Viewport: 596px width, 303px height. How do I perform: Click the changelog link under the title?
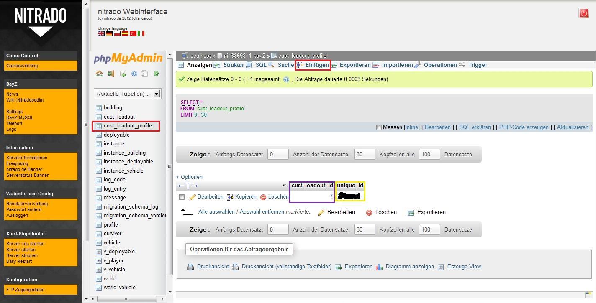pyautogui.click(x=142, y=18)
